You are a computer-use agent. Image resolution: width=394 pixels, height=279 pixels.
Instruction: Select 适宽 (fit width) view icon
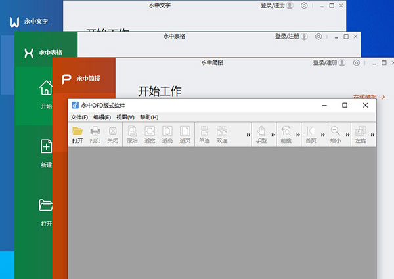click(150, 134)
